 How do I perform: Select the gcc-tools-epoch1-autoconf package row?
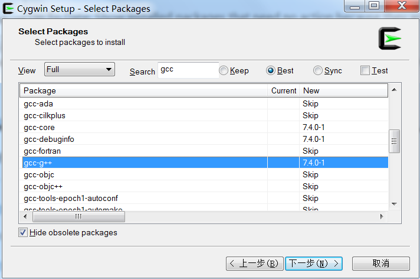click(204, 198)
